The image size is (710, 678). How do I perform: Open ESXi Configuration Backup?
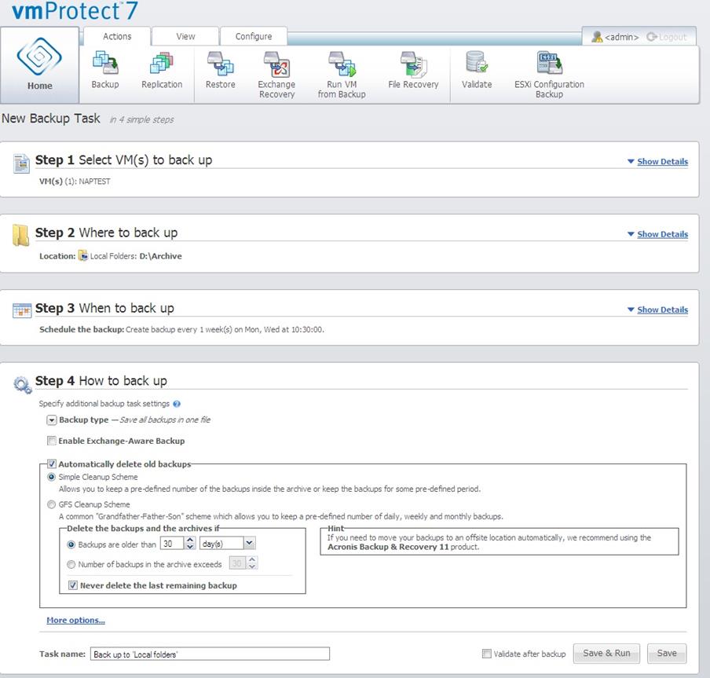[549, 64]
